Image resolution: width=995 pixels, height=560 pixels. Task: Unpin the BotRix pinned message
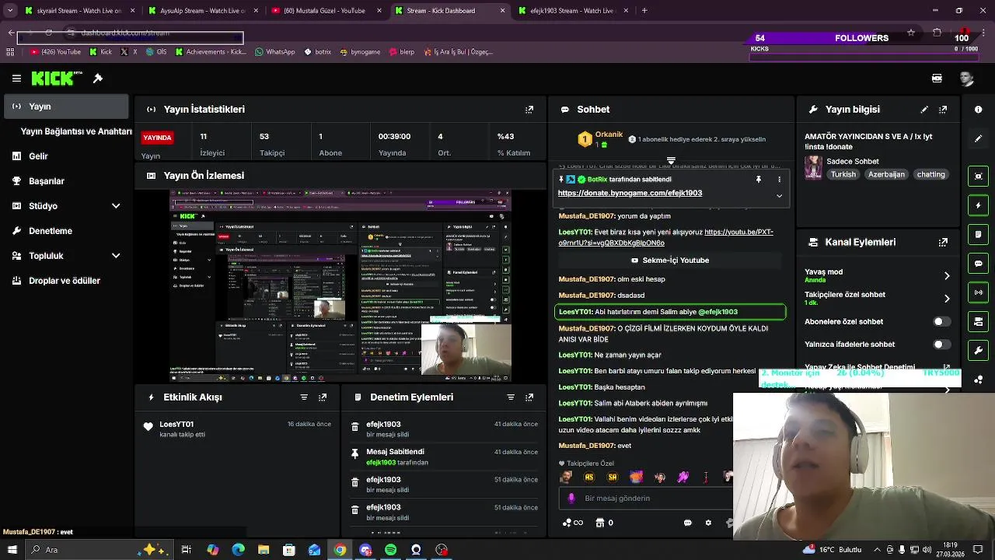[x=759, y=180]
